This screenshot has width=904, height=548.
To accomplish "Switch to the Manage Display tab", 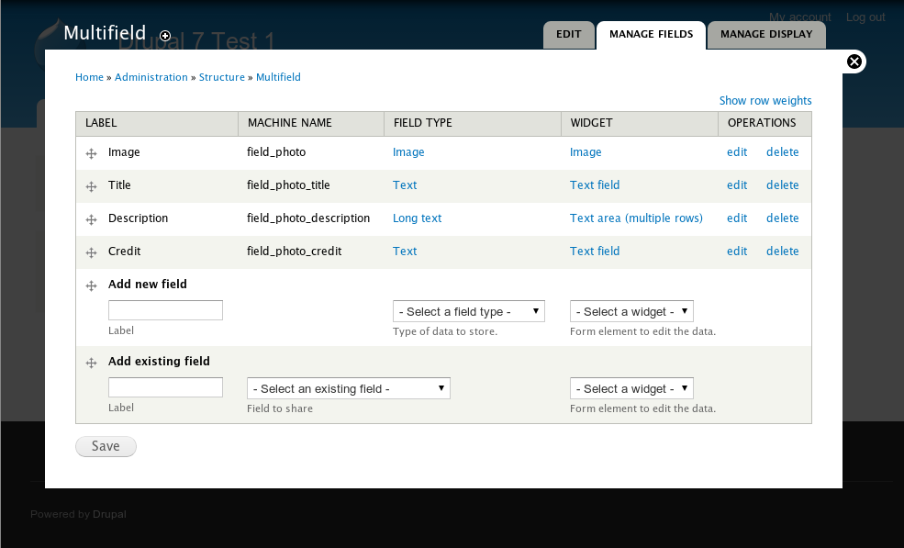I will pos(766,35).
